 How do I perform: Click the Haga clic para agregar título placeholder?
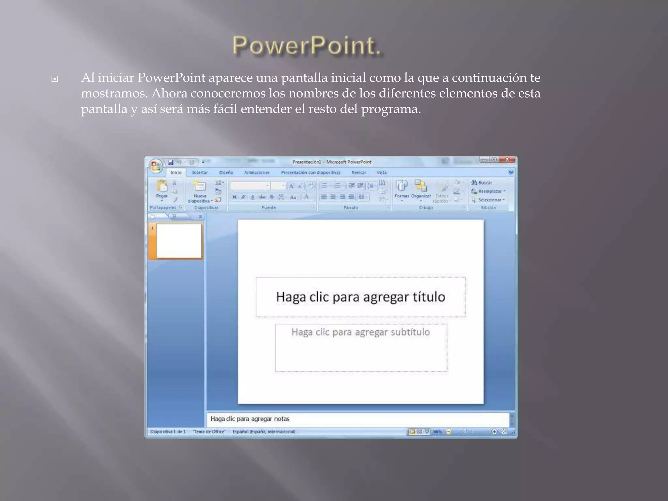coord(361,297)
